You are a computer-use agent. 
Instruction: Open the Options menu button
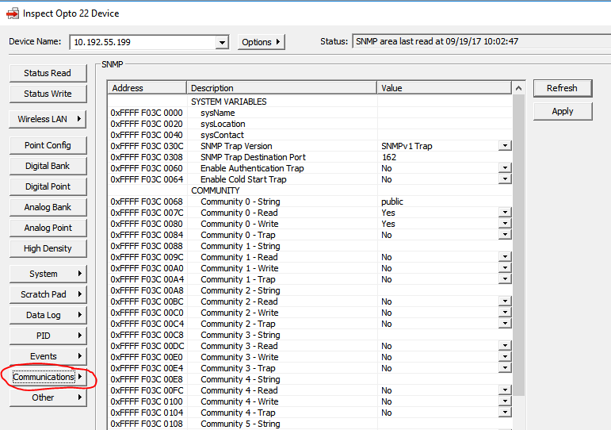(x=261, y=42)
